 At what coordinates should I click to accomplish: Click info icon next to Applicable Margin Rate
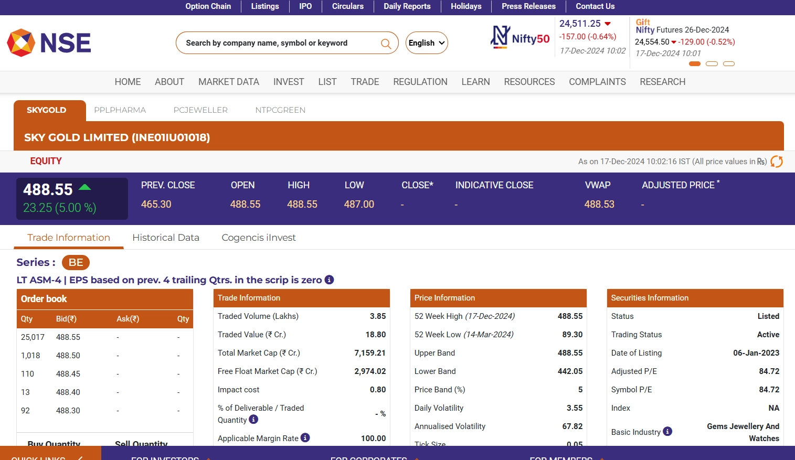[x=305, y=438]
